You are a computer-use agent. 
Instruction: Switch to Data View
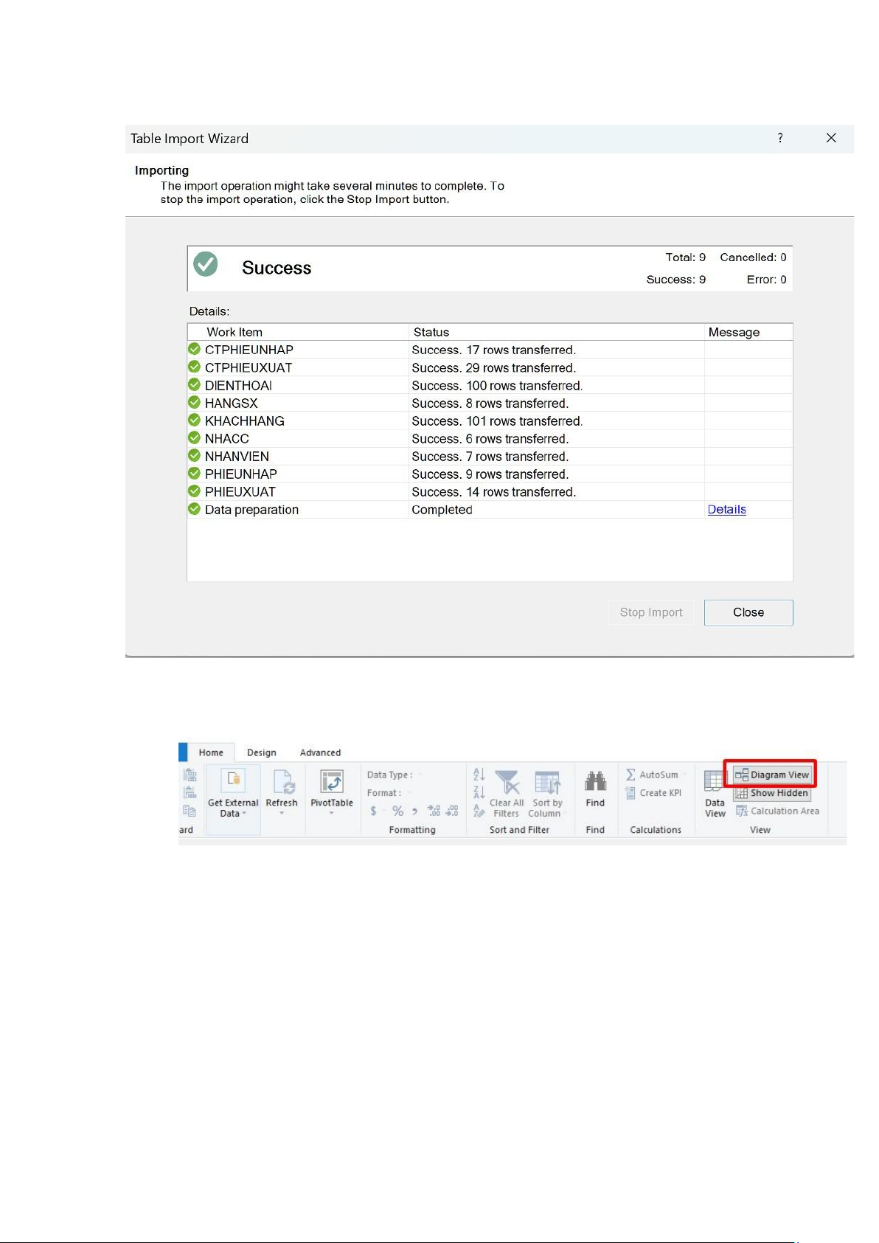pyautogui.click(x=715, y=793)
